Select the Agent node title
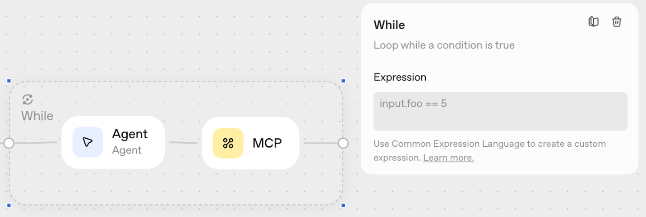The image size is (646, 217). [x=129, y=134]
